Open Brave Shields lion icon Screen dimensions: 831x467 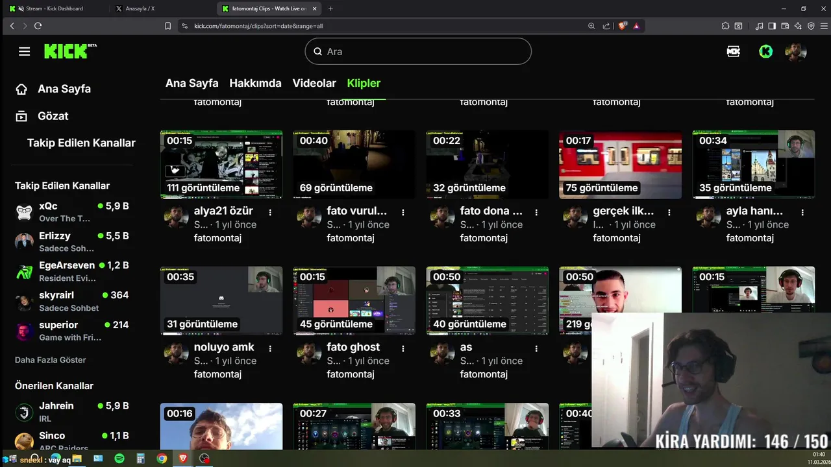[623, 26]
